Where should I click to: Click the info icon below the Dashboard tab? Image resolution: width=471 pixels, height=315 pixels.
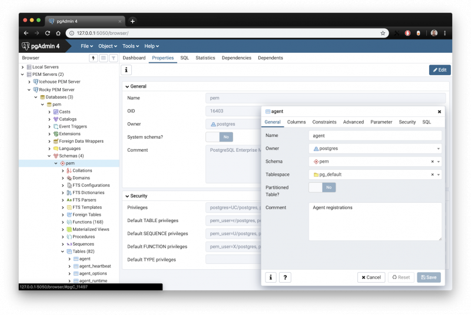tap(126, 70)
